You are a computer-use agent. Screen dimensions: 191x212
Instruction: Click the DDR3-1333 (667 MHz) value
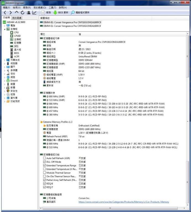[90, 67]
